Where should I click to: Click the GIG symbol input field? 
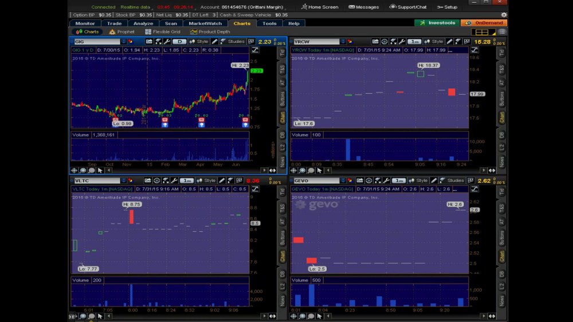tap(97, 42)
